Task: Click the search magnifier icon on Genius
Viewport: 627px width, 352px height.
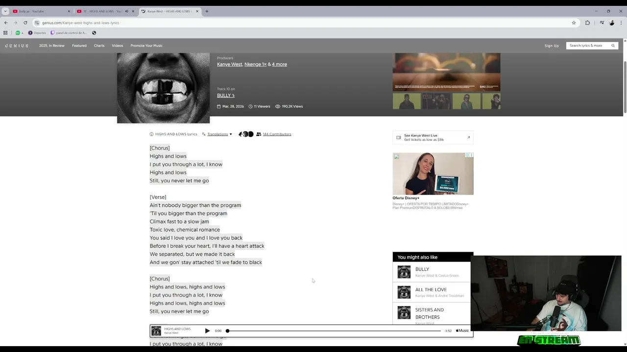Action: coord(613,45)
